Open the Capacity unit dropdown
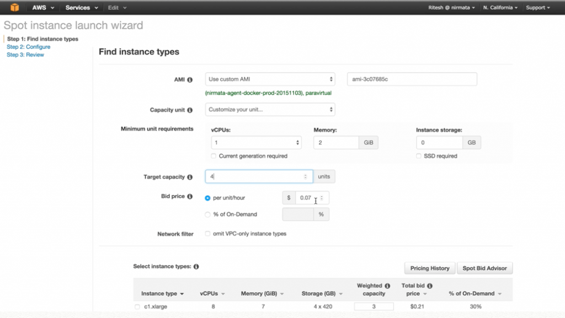Image resolution: width=565 pixels, height=318 pixels. click(270, 110)
